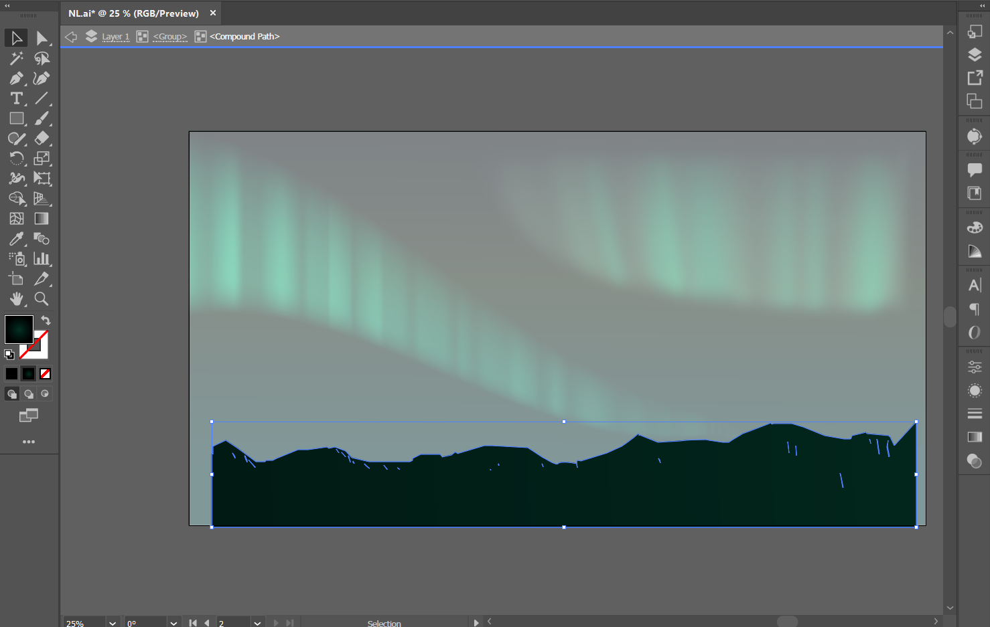The image size is (990, 627).
Task: Pick the Line Segment tool
Action: pos(42,98)
